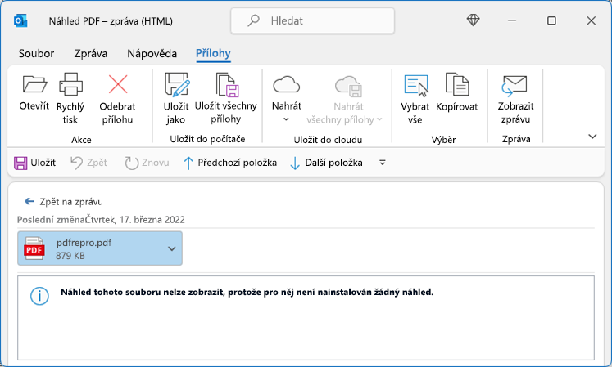Click the Nahrát cloud upload icon
The height and width of the screenshot is (367, 612).
pyautogui.click(x=287, y=84)
